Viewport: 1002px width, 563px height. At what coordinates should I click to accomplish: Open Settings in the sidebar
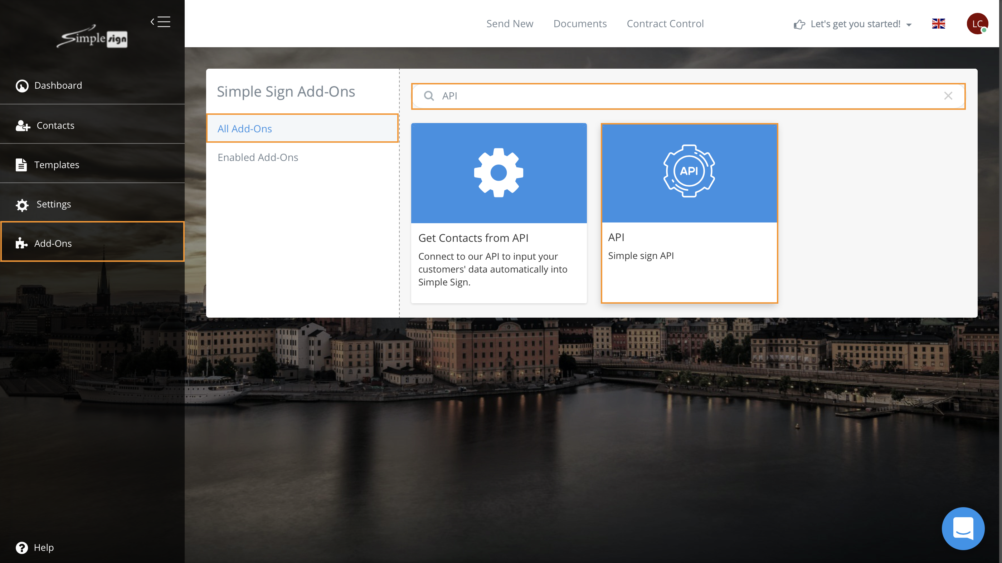click(x=92, y=204)
